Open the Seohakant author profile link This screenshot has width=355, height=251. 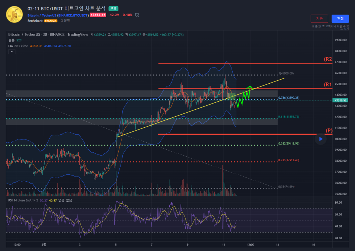35,21
